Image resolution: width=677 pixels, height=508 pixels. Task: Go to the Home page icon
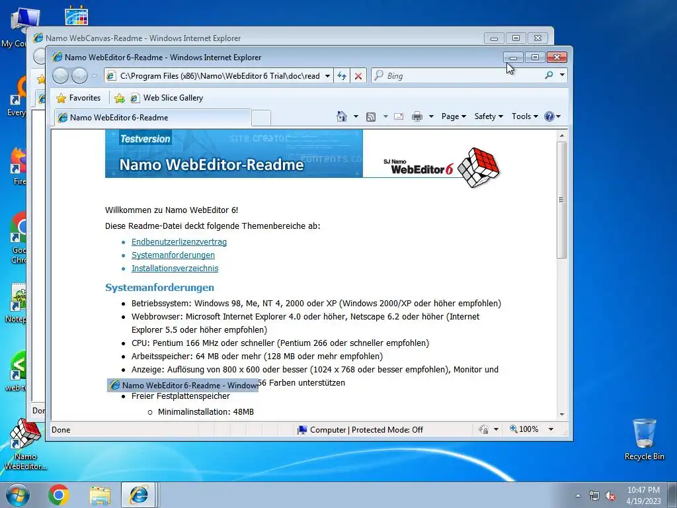pos(342,116)
